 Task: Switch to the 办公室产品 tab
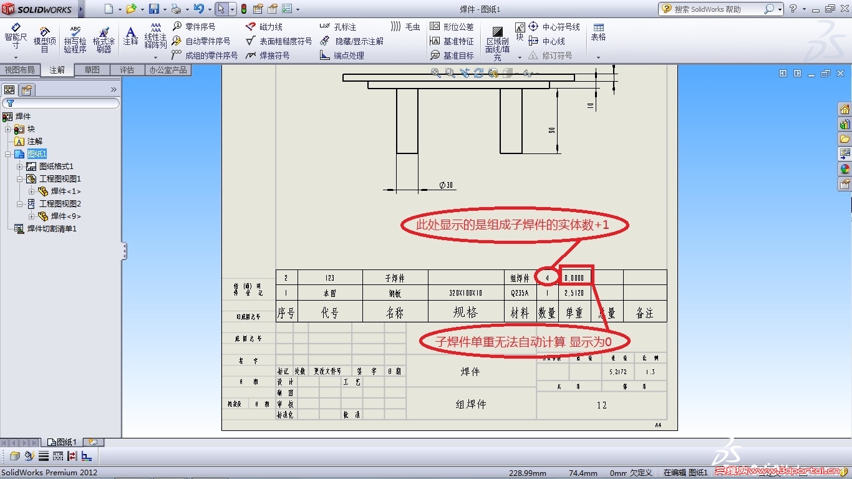coord(168,70)
